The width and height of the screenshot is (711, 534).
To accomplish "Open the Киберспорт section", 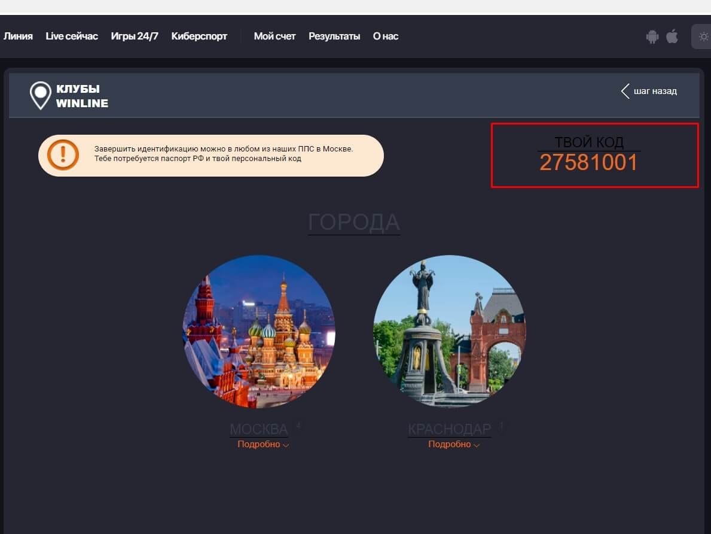I will [x=199, y=37].
